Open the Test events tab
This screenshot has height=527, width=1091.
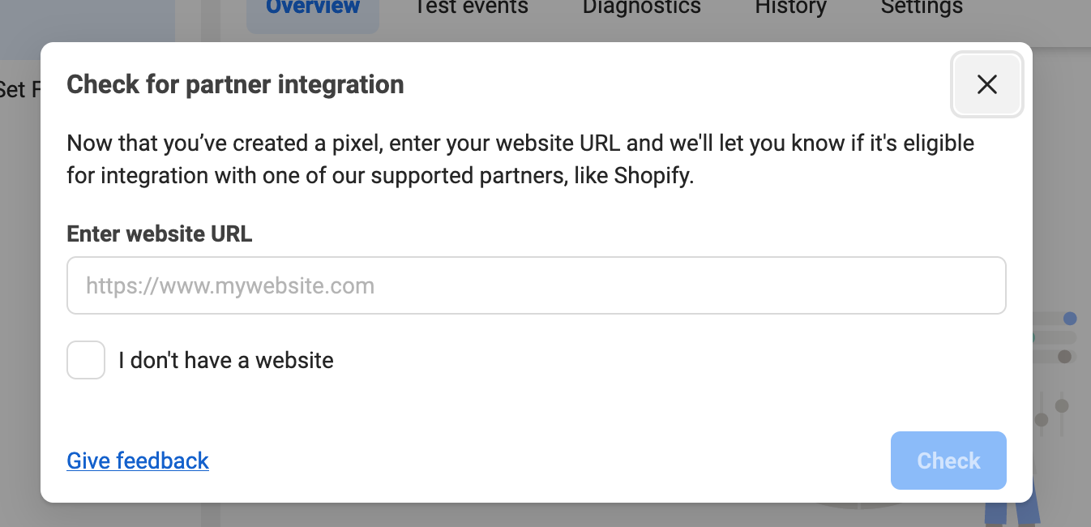[x=471, y=7]
